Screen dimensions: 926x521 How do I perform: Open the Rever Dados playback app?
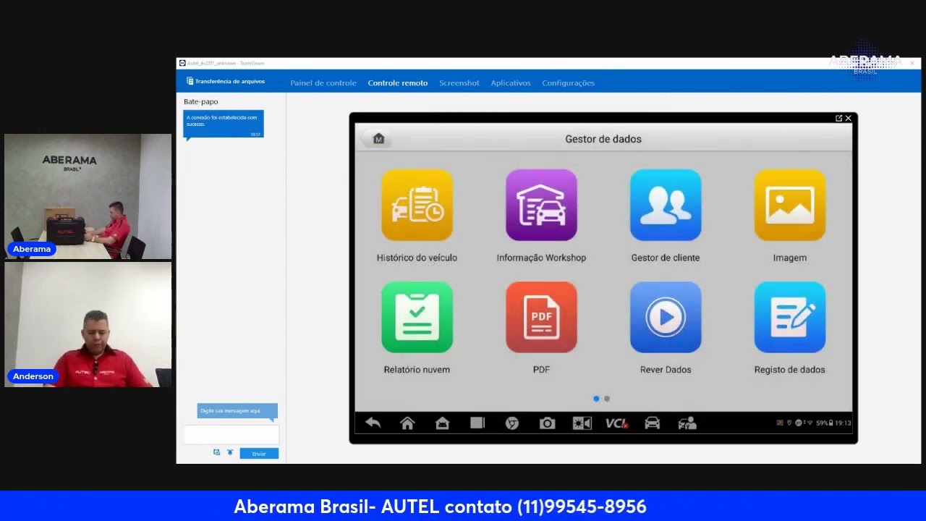click(666, 317)
